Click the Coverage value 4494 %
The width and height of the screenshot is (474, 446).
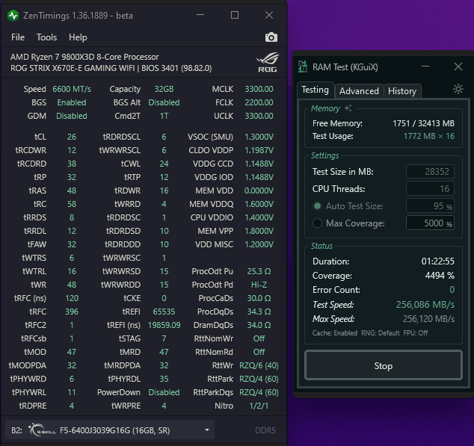pos(440,276)
